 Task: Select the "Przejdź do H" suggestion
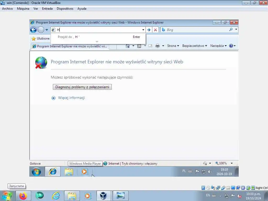click(x=98, y=37)
